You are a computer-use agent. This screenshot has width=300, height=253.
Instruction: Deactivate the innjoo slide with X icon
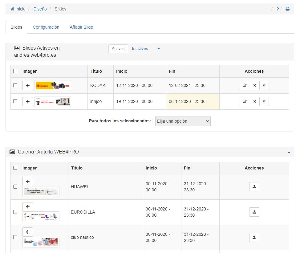254,101
